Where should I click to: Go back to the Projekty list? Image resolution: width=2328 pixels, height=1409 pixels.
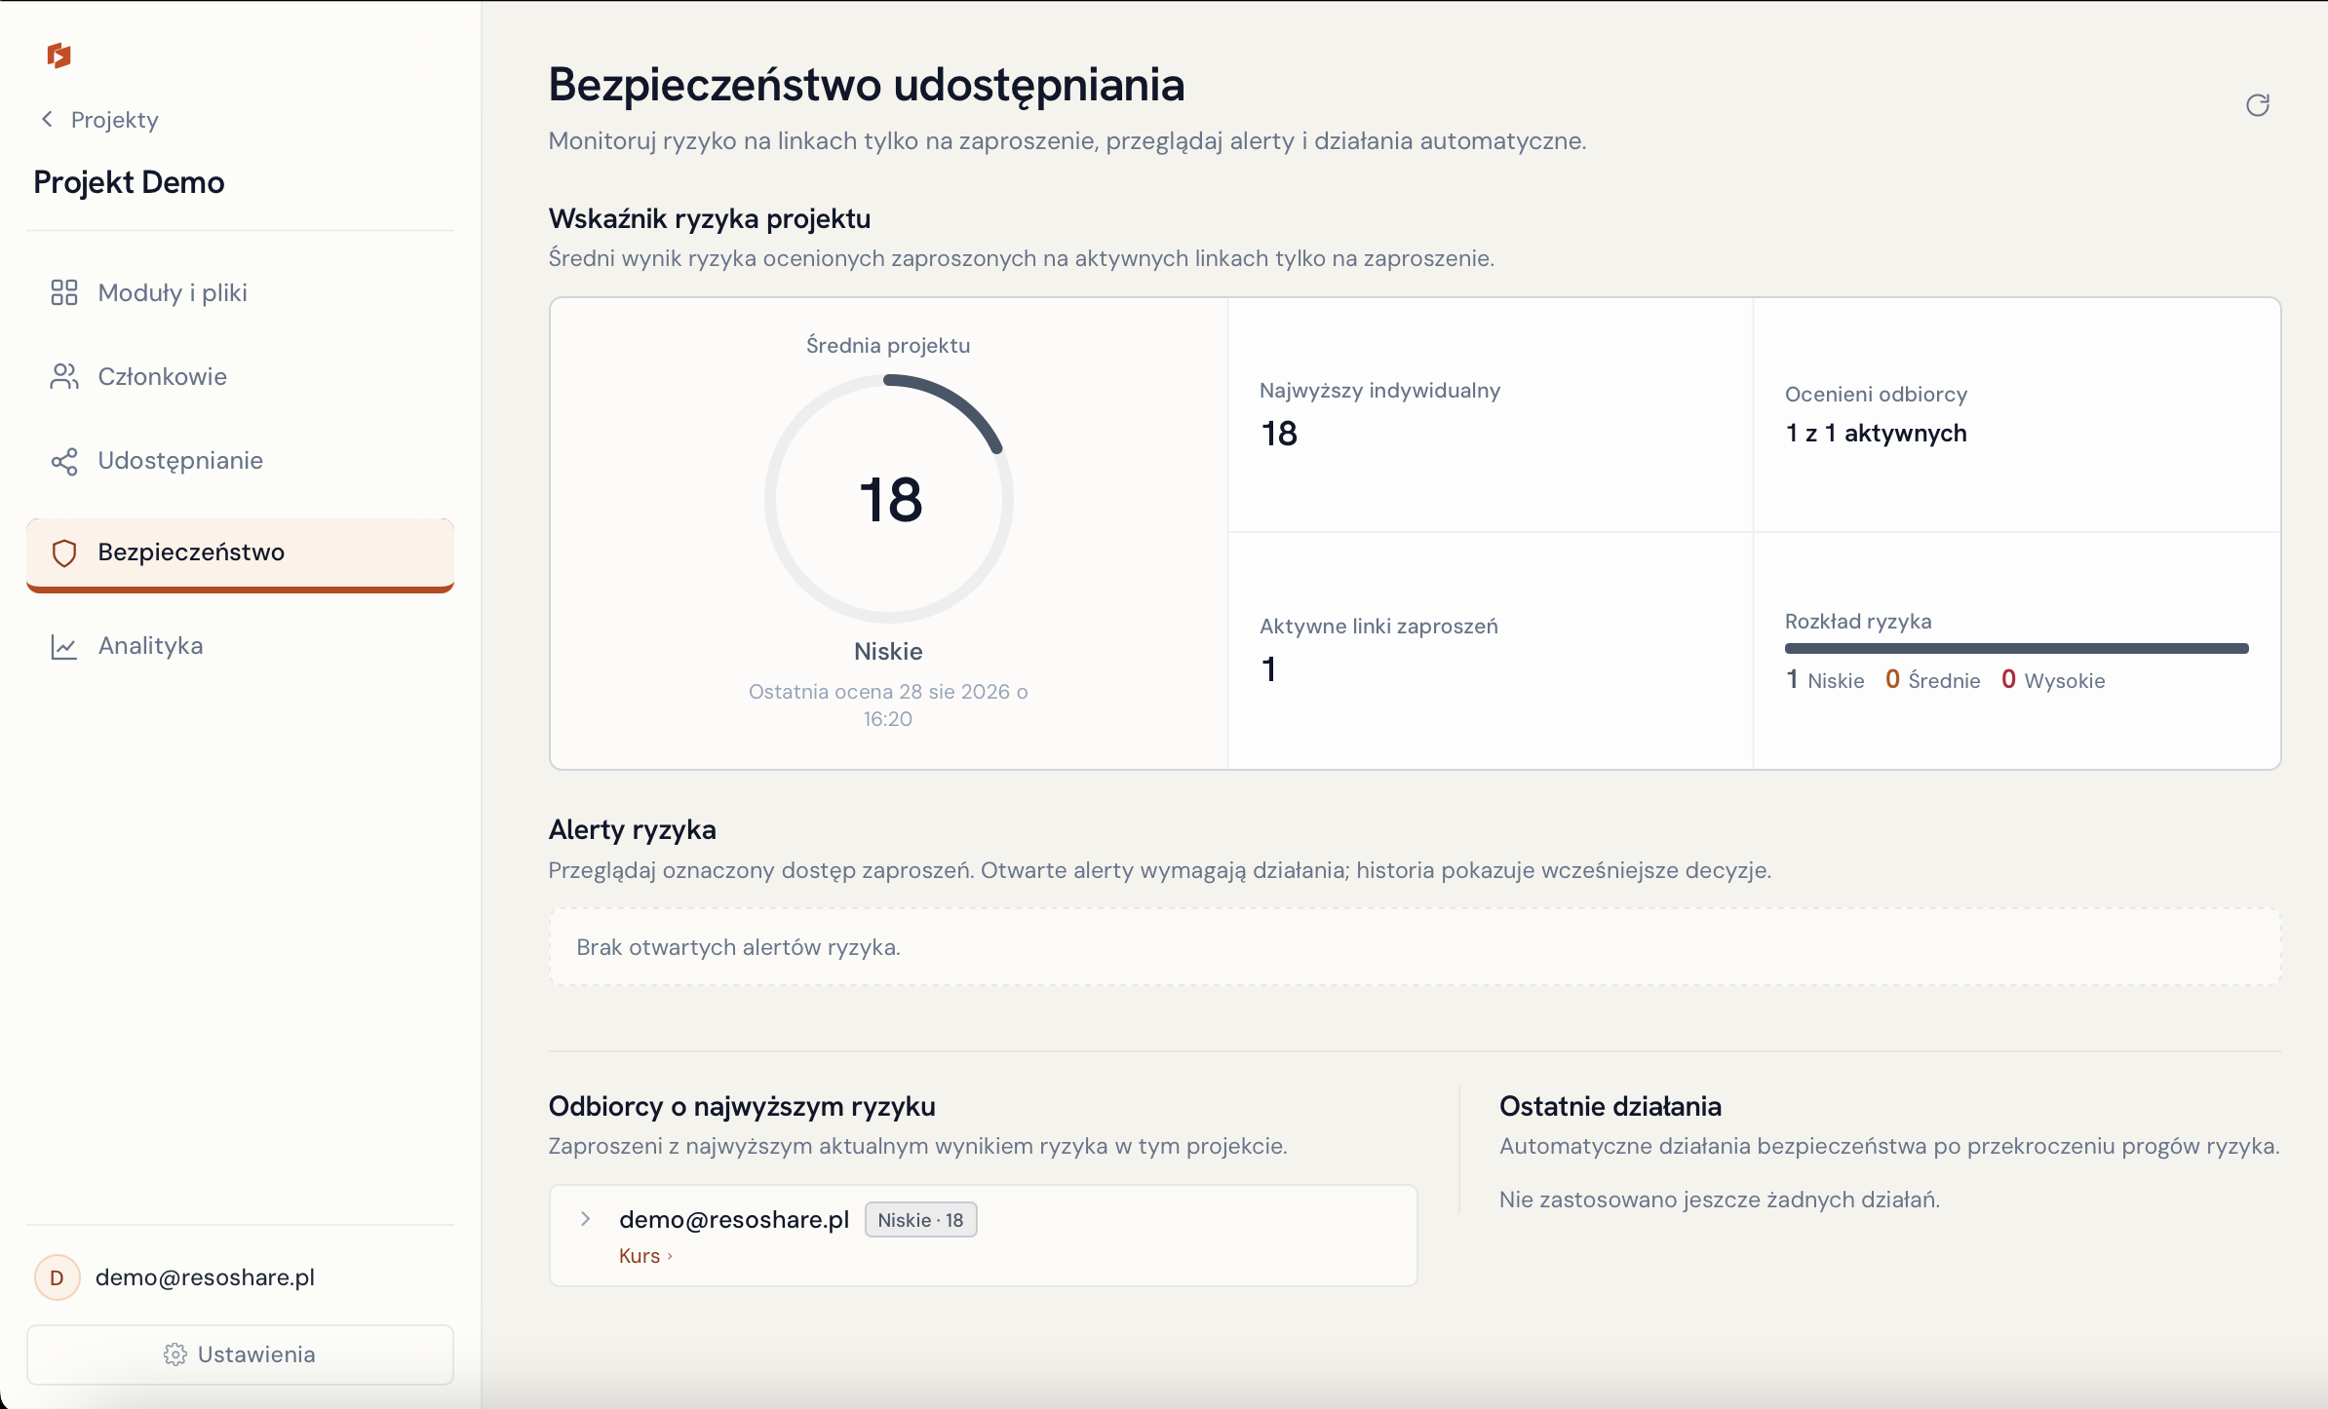pos(99,119)
